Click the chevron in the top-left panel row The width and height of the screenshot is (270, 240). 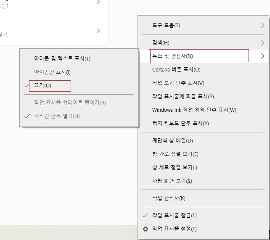[98, 31]
